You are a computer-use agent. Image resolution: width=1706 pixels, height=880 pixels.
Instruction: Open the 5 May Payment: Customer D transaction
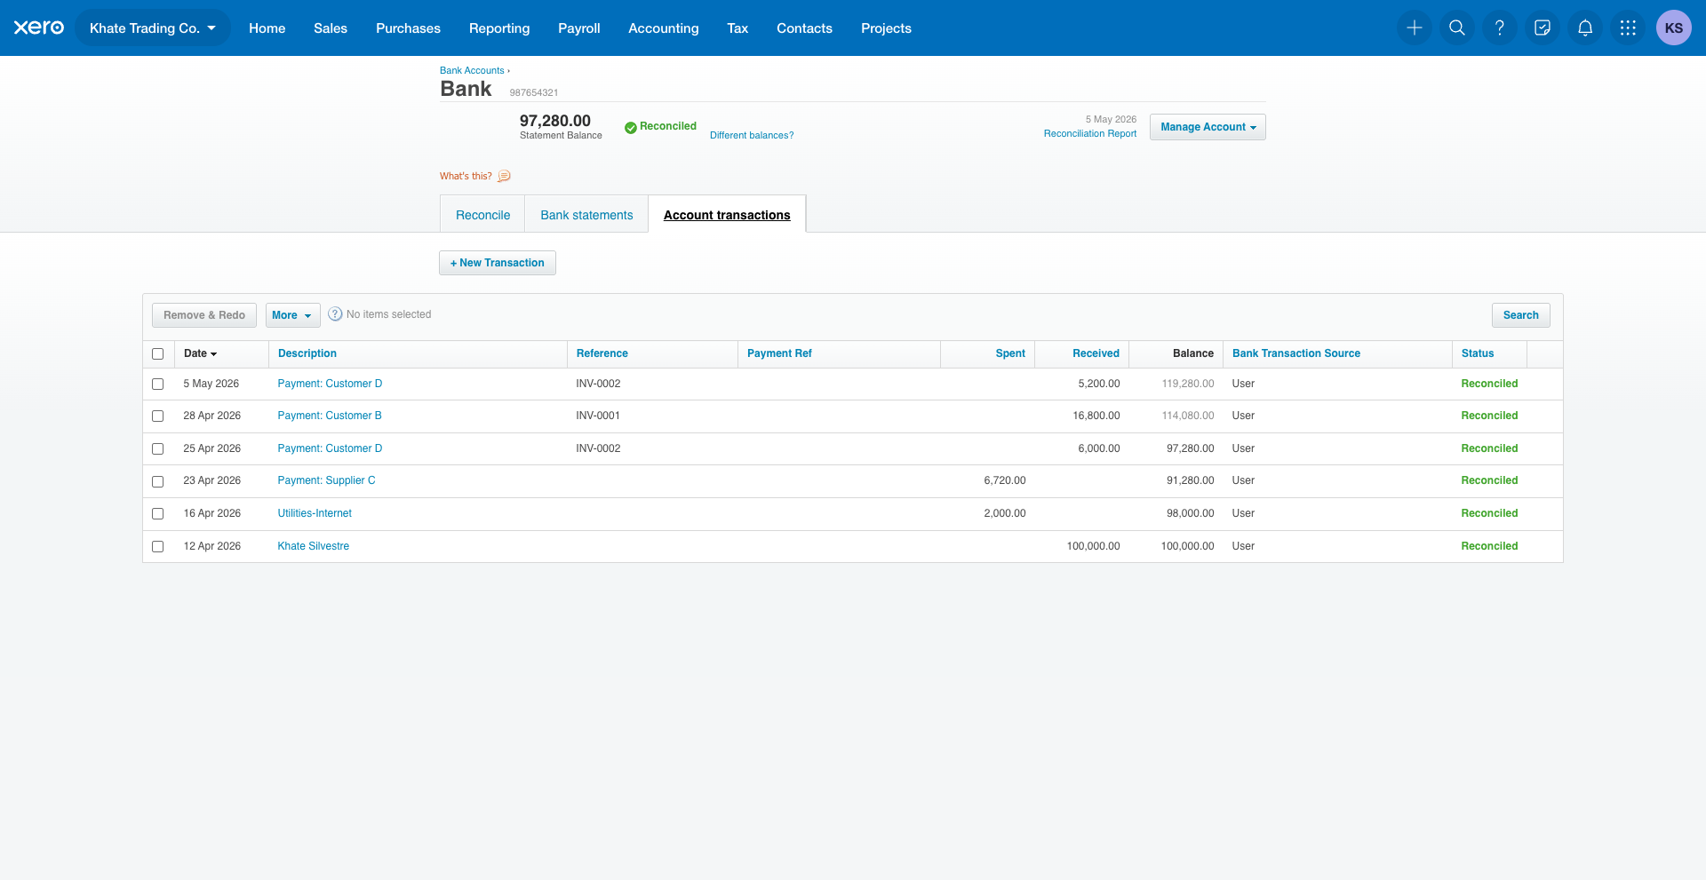tap(330, 384)
